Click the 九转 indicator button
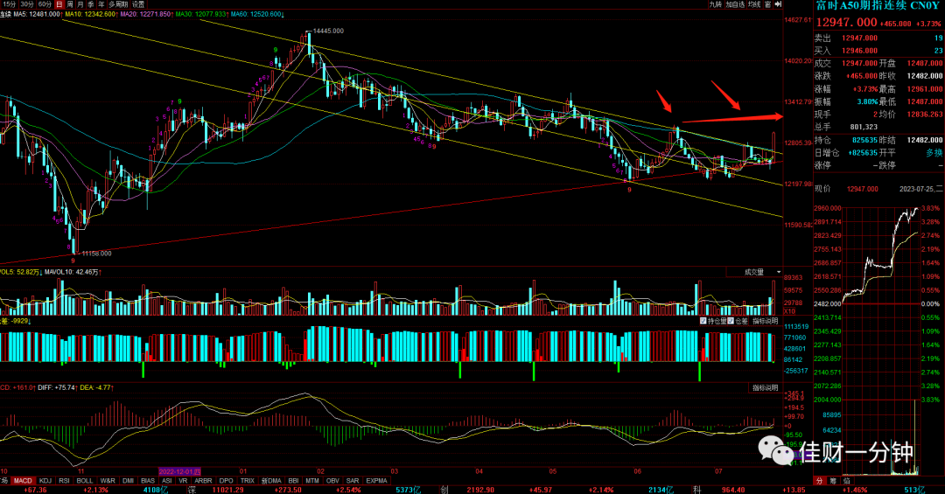945x494 pixels. [x=716, y=4]
